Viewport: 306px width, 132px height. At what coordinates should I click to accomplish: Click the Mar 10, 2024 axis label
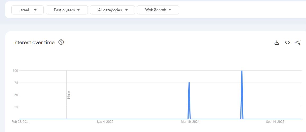[190, 122]
